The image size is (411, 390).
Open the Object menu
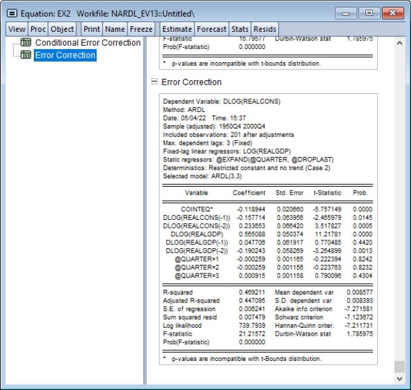click(62, 28)
